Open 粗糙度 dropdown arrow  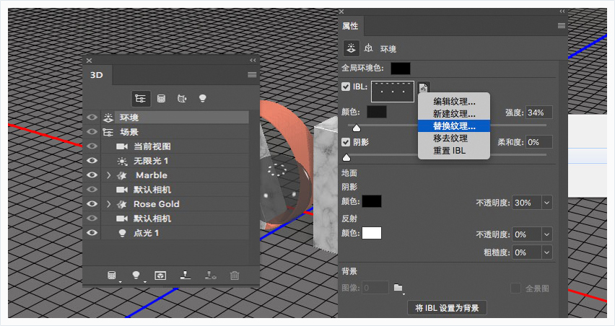coord(546,252)
